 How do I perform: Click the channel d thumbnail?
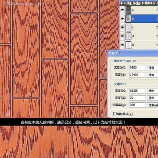[128, 36]
